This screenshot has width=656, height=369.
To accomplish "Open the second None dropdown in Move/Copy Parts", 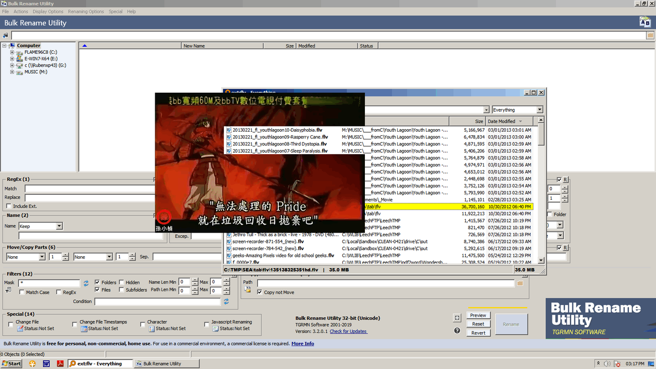I will 109,257.
